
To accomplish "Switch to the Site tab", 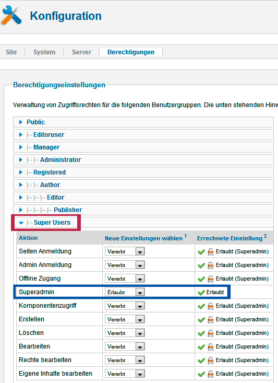I will tap(11, 52).
